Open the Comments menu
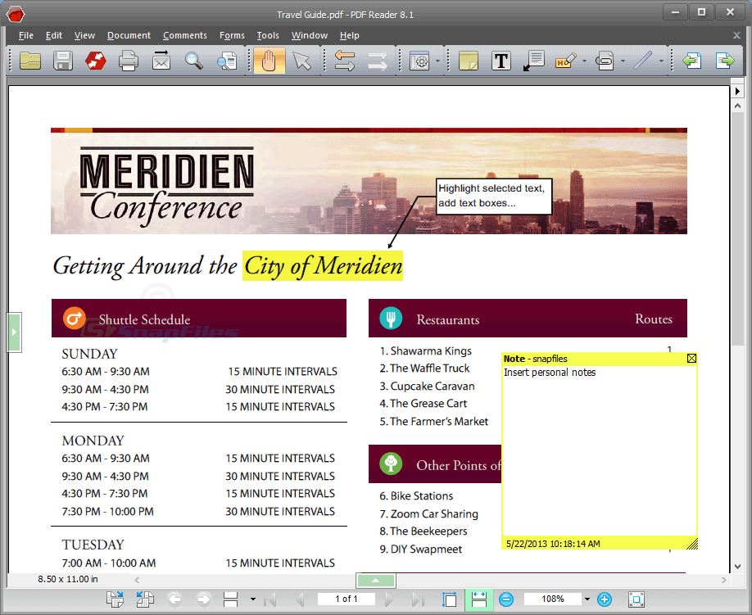Screen dimensions: 752x615 tap(184, 35)
